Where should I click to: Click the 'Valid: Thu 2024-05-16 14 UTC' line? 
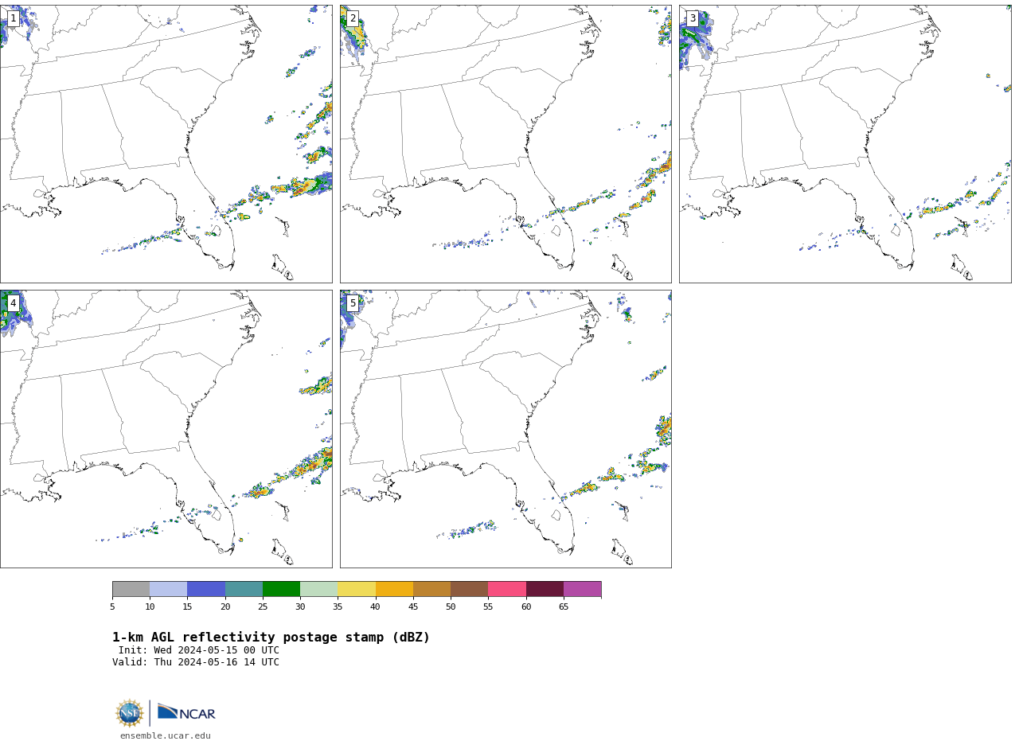click(196, 662)
